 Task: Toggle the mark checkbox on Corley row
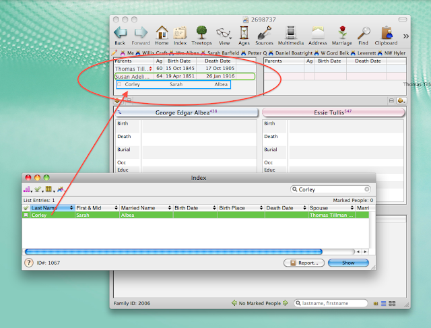pyautogui.click(x=27, y=215)
